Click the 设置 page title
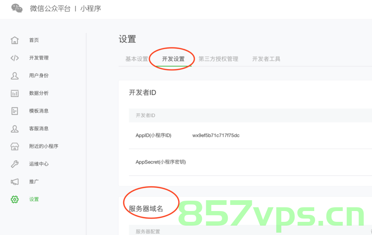Image resolution: width=372 pixels, height=235 pixels. 127,39
